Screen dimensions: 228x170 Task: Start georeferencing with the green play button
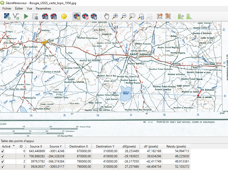pyautogui.click(x=26, y=16)
